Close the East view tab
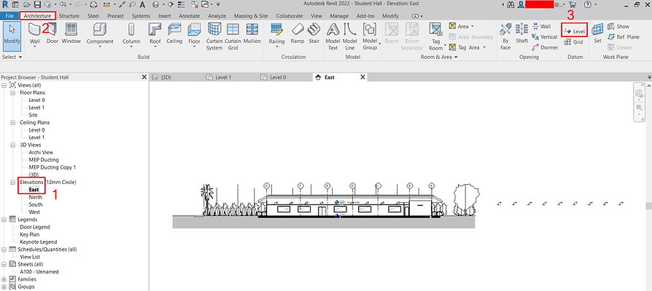Viewport: 652px width, 291px height. coord(362,77)
